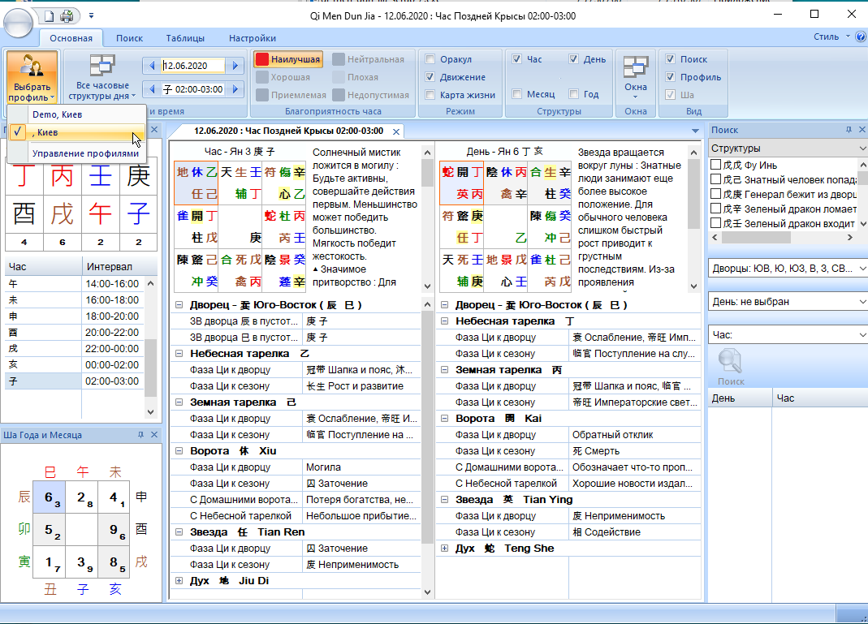Select the 酉 20:00-22:00 hour row
The height and width of the screenshot is (624, 868).
[x=75, y=333]
